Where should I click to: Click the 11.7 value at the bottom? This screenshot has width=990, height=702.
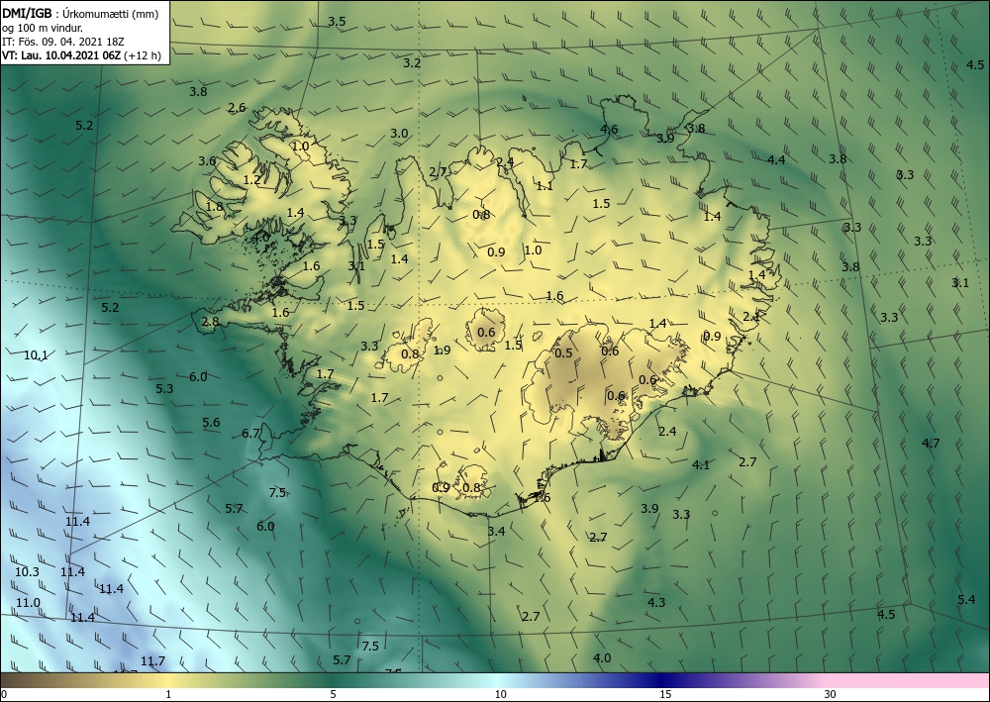click(x=152, y=661)
